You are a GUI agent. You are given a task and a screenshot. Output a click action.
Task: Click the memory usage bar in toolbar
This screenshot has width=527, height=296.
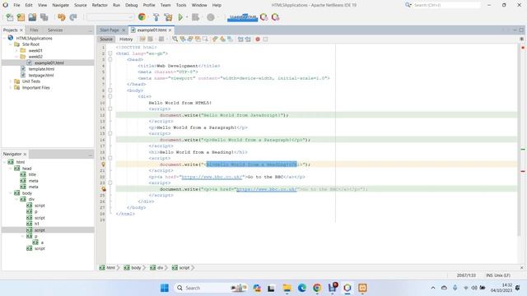click(x=242, y=17)
